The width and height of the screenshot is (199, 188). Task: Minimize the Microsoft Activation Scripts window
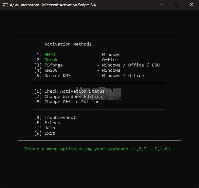point(162,5)
